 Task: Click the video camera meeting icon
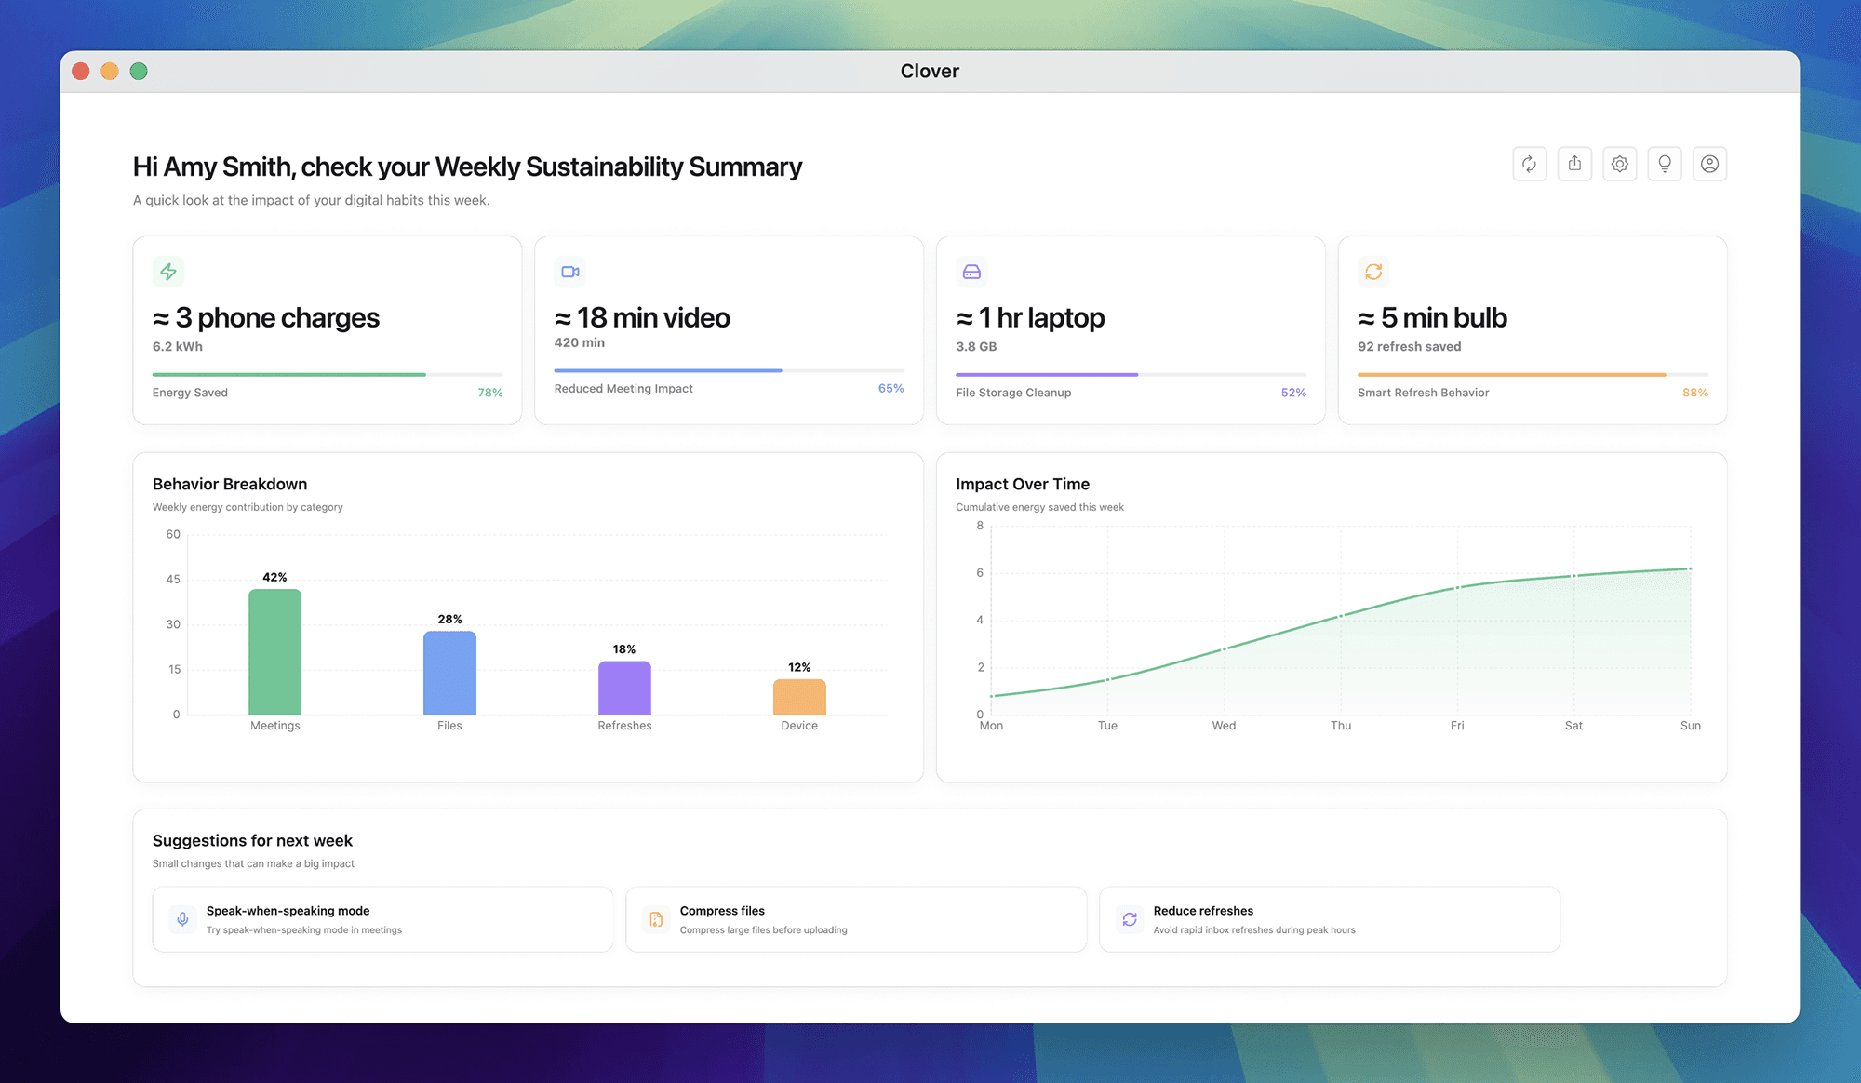[x=570, y=272]
